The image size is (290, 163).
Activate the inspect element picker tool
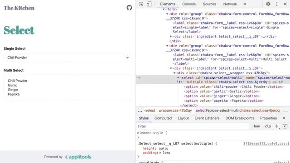[x=141, y=4]
